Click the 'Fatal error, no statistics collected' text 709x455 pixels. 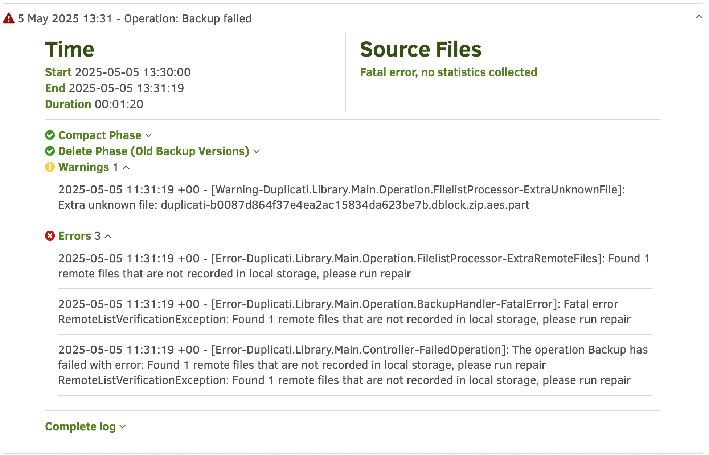448,72
